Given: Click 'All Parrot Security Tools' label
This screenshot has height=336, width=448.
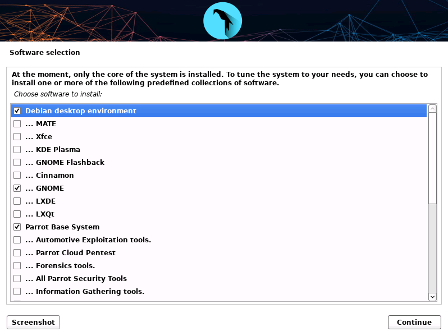Looking at the screenshot, I should coord(81,278).
